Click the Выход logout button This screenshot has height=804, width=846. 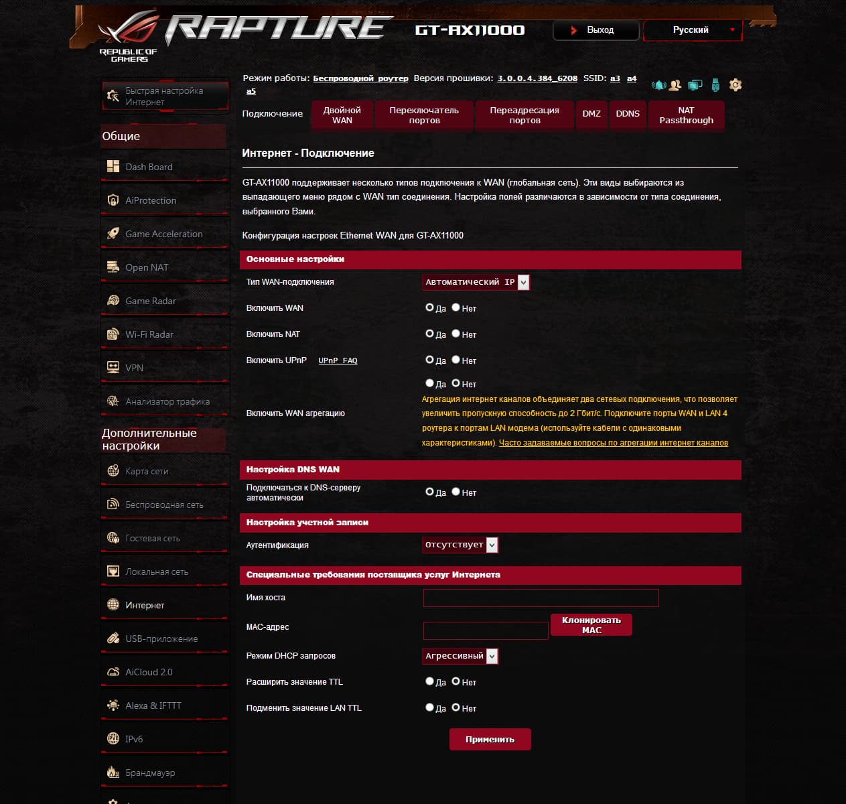595,30
